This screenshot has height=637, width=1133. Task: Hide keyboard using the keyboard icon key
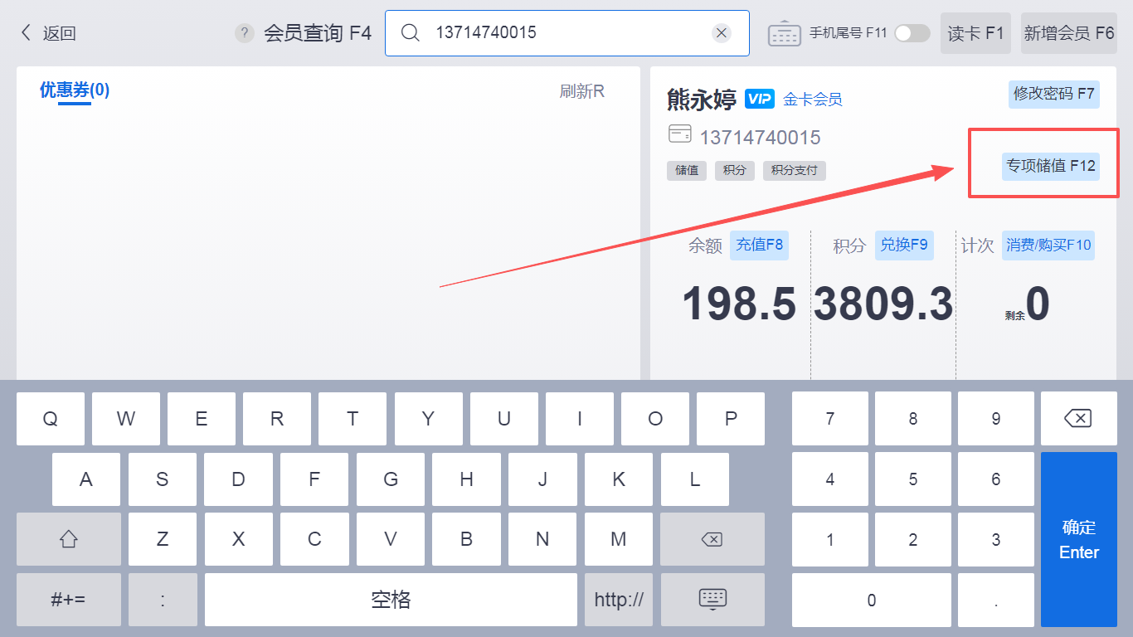point(712,600)
